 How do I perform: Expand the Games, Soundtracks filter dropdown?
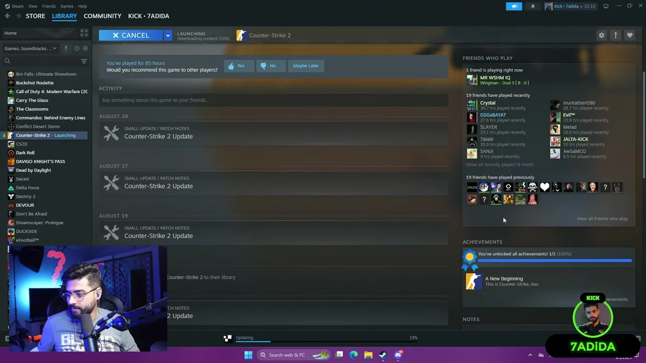point(31,48)
